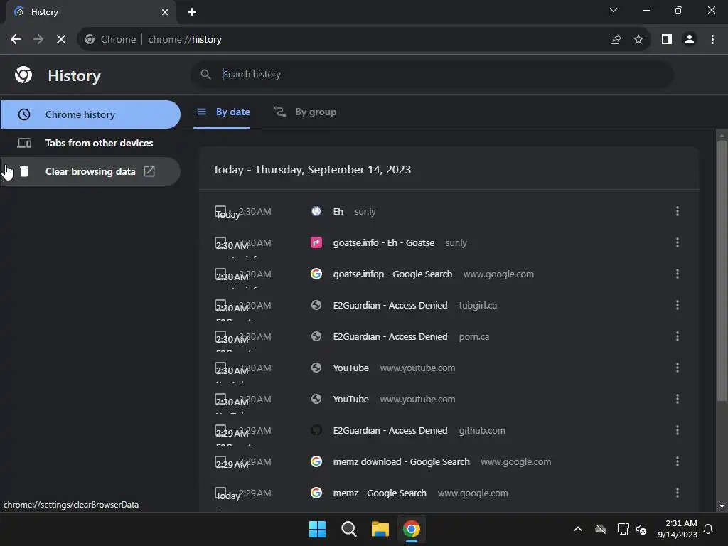Open the tab search chevron in title bar
The width and height of the screenshot is (728, 546).
point(614,10)
